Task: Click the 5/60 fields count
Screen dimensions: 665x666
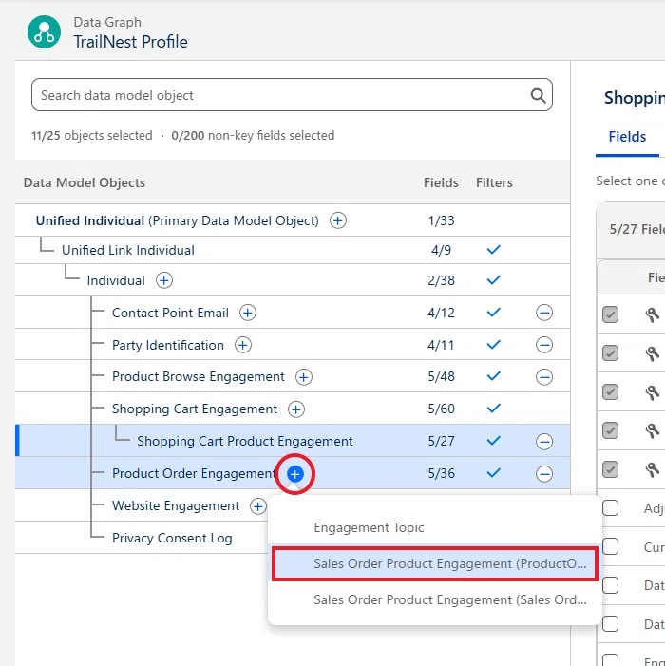Action: pos(441,409)
